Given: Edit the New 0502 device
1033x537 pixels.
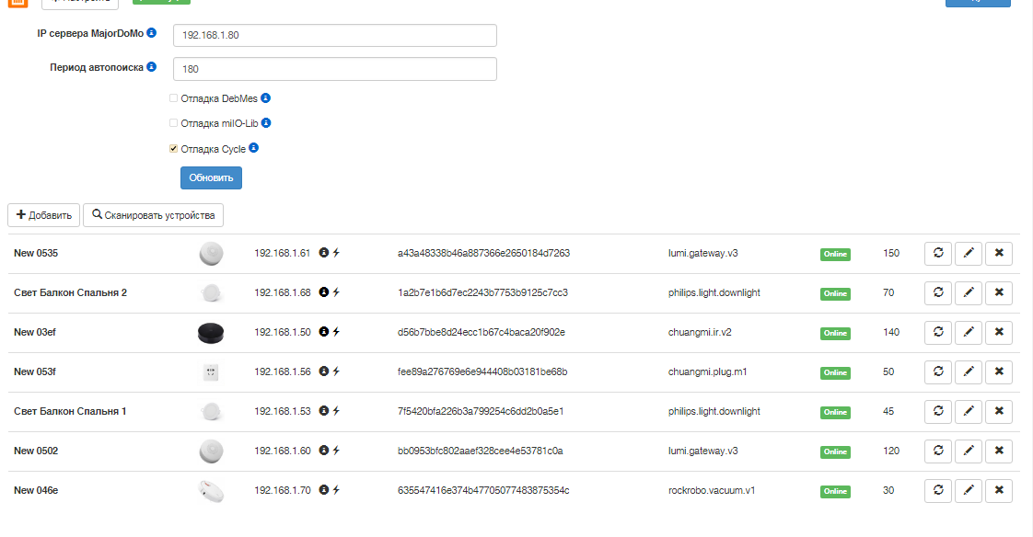Looking at the screenshot, I should pos(969,451).
